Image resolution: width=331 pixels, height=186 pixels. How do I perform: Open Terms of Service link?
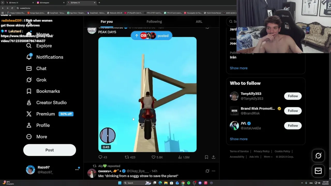[239, 151]
